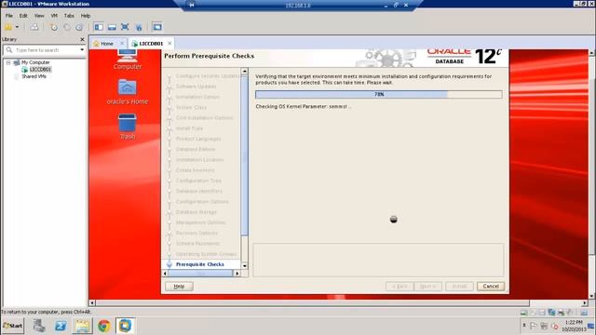This screenshot has height=335, width=596.
Task: Click the 78% progress bar
Action: (379, 94)
